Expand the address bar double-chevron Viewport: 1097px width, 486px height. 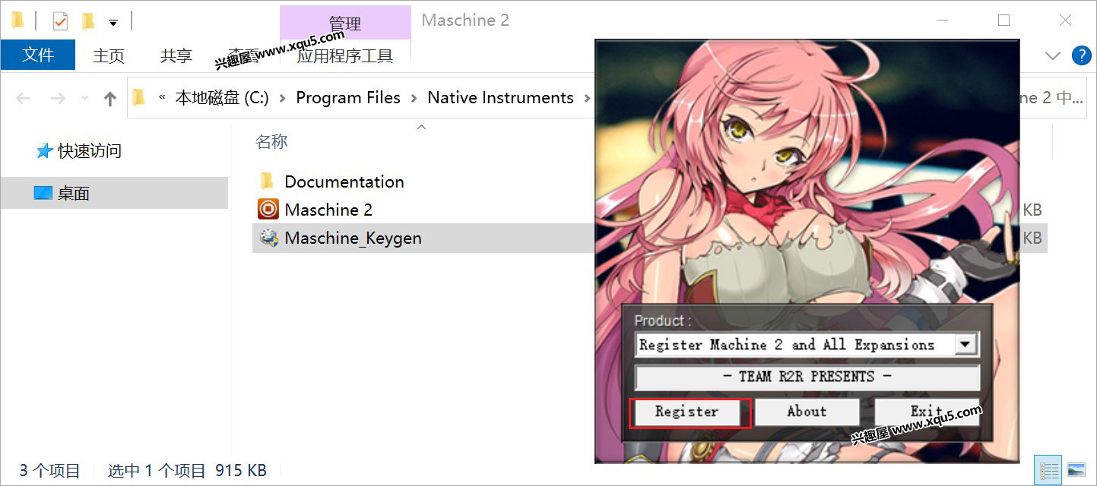click(162, 98)
